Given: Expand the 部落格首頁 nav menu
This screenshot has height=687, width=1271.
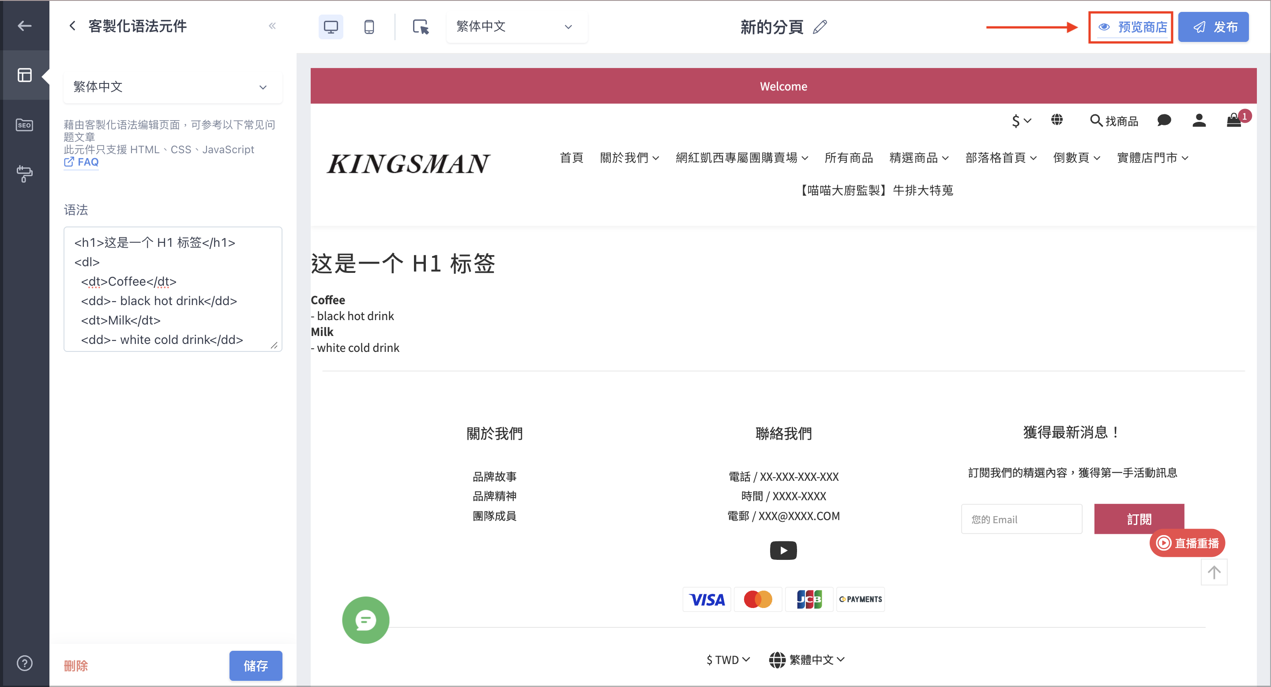Looking at the screenshot, I should pyautogui.click(x=1001, y=158).
